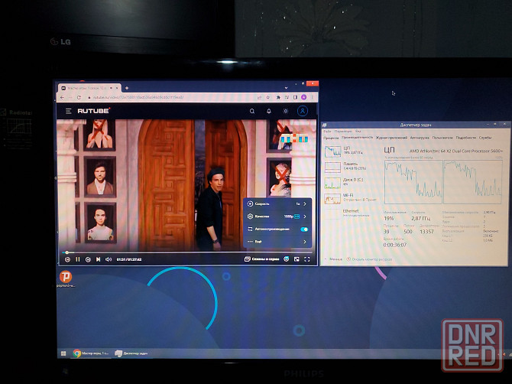The image size is (512, 384).
Task: Skip forward in the video
Action: pyautogui.click(x=88, y=259)
